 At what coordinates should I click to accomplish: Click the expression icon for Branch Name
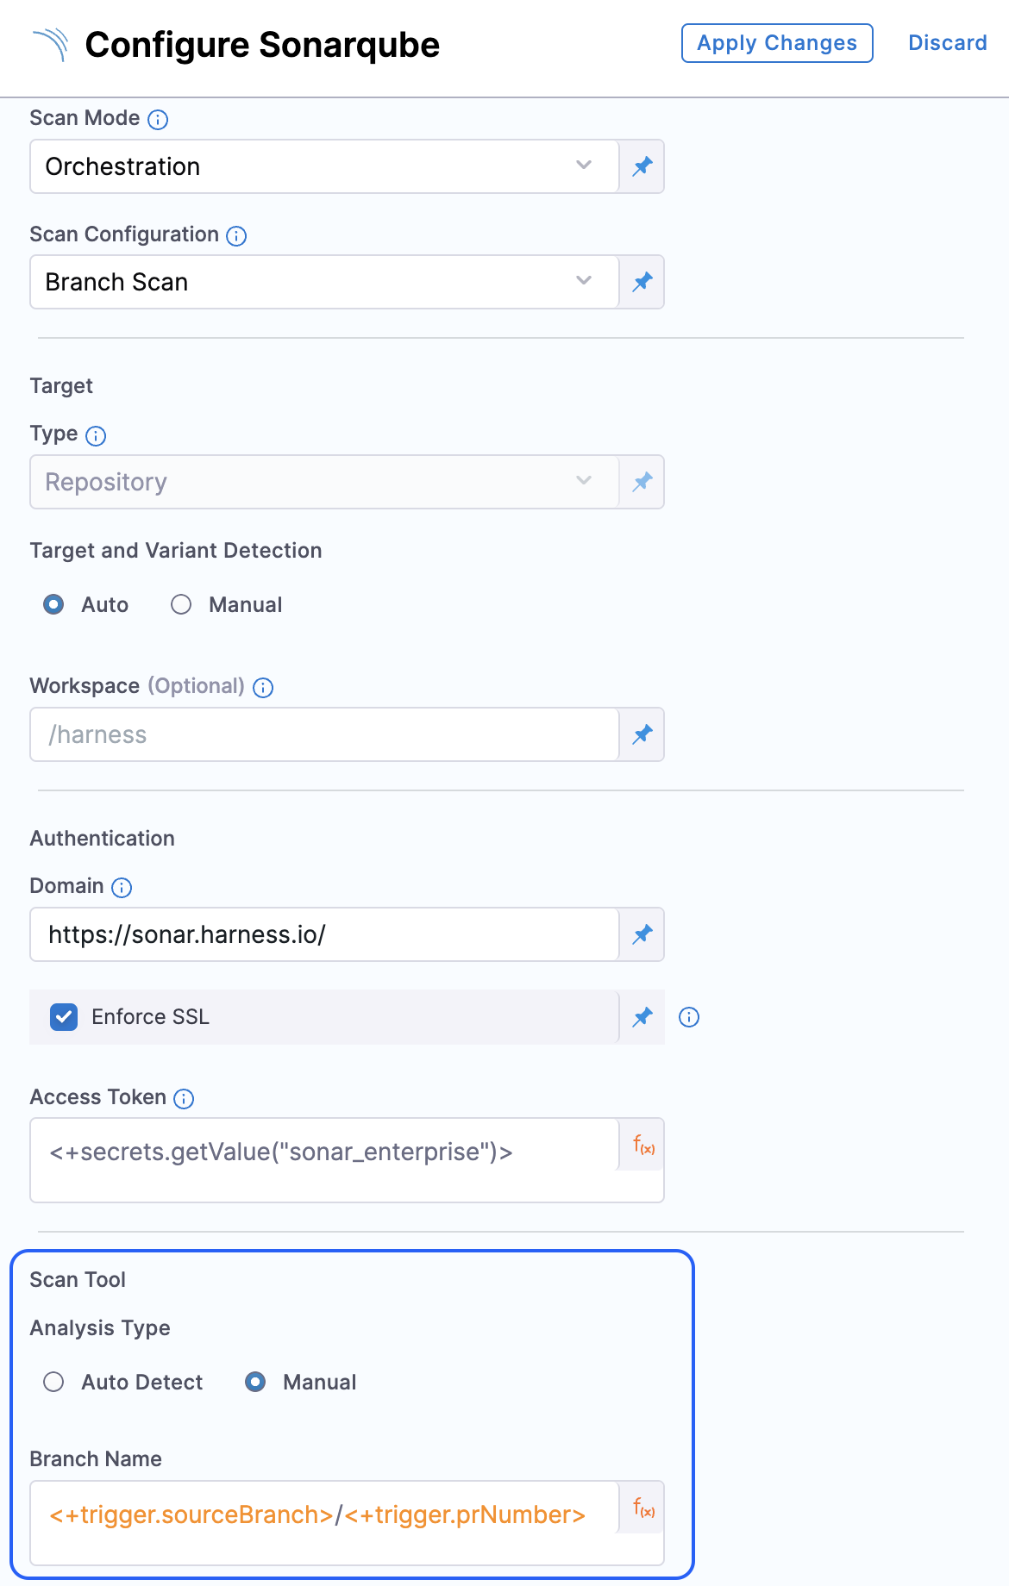[643, 1508]
